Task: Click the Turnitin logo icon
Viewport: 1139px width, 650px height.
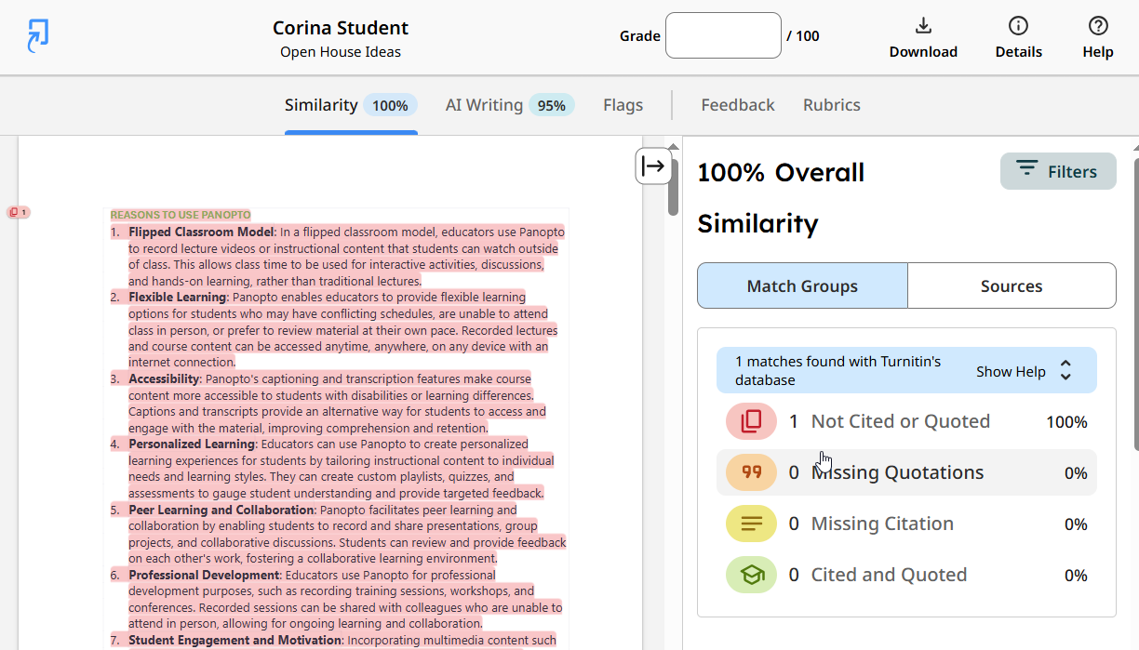Action: pyautogui.click(x=37, y=34)
